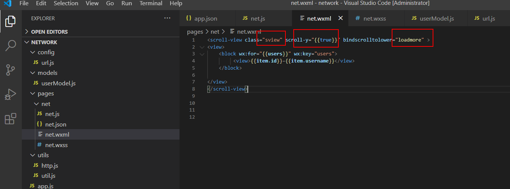This screenshot has width=510, height=189.
Task: Open the View menu
Action: point(92,3)
